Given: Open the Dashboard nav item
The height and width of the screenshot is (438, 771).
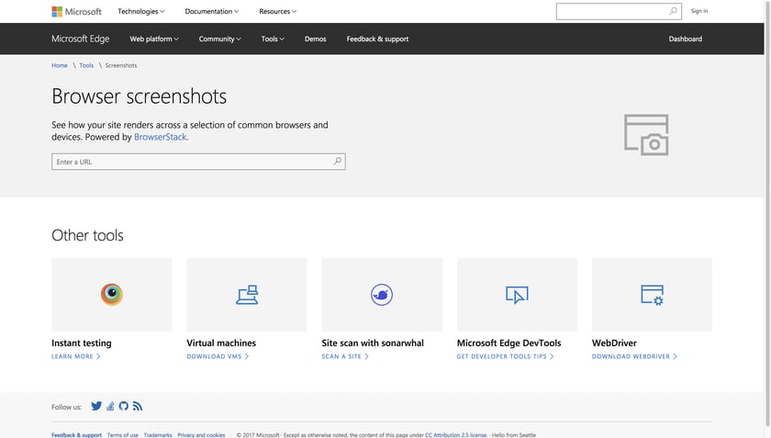Looking at the screenshot, I should [x=686, y=39].
